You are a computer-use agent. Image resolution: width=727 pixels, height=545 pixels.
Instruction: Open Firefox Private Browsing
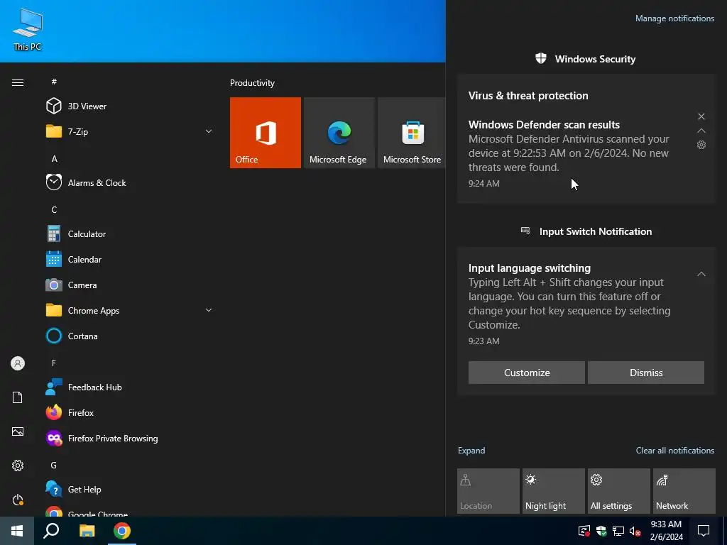[x=130, y=439]
